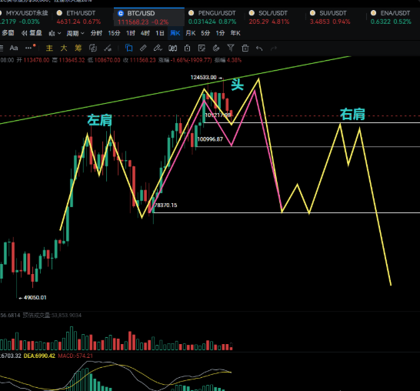Open the three-dots more tools menu
Screen dimensions: 420x391
tap(29, 48)
